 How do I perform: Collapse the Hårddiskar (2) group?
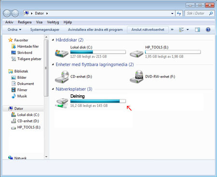[53, 40]
